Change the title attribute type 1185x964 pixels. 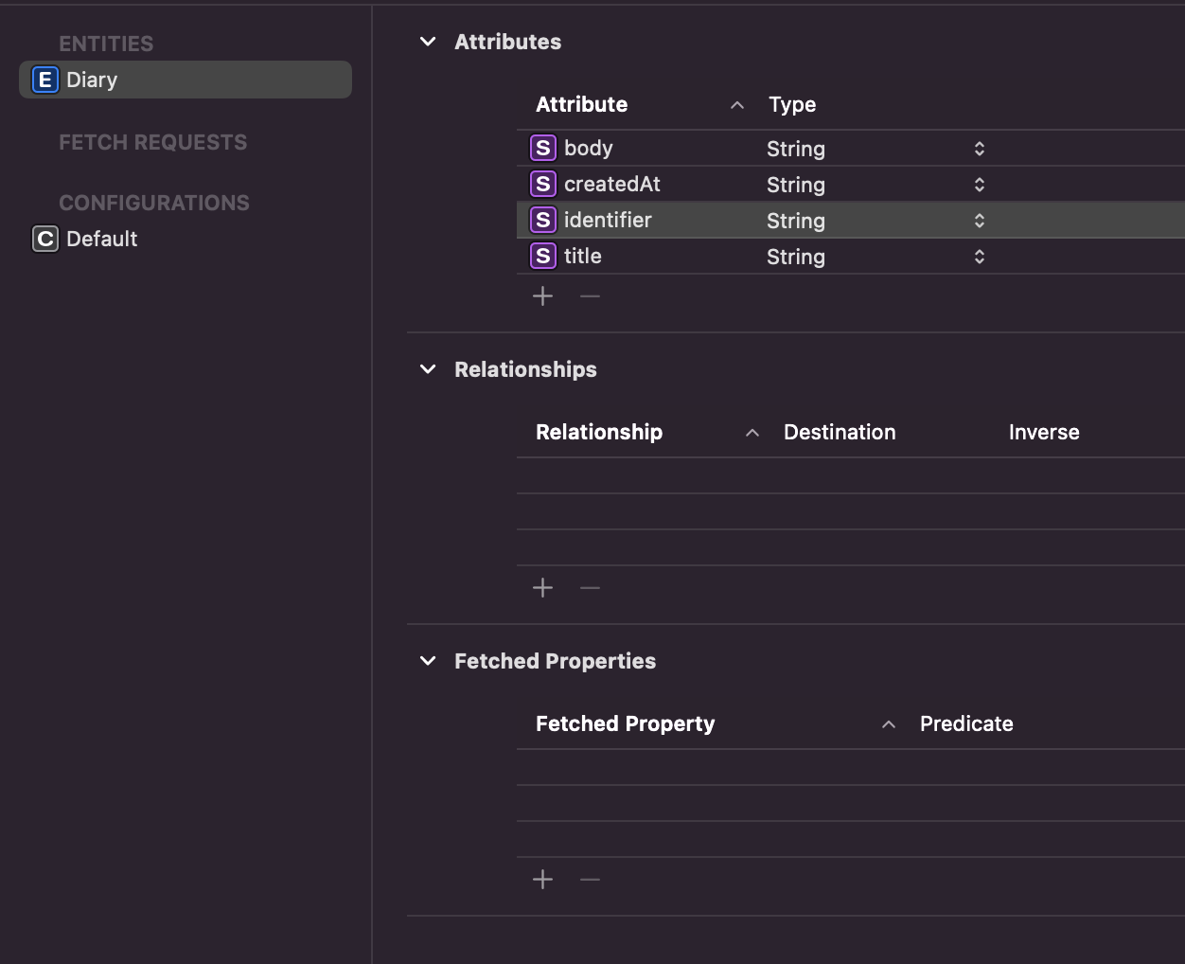pos(979,257)
